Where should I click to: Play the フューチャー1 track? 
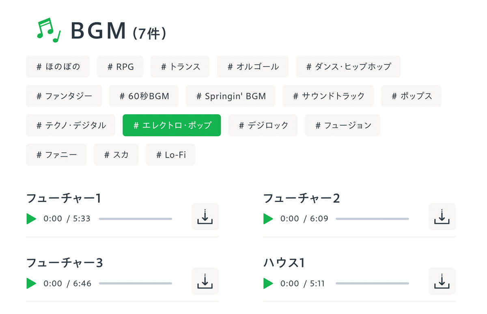(x=31, y=219)
